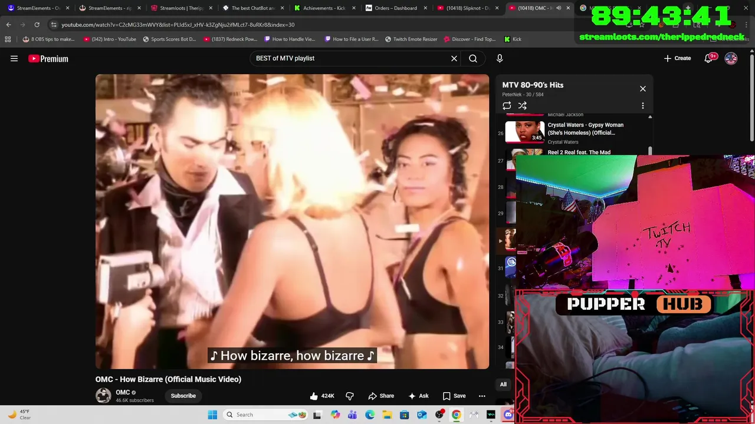Open Kick bookmark
The width and height of the screenshot is (755, 424).
click(513, 39)
